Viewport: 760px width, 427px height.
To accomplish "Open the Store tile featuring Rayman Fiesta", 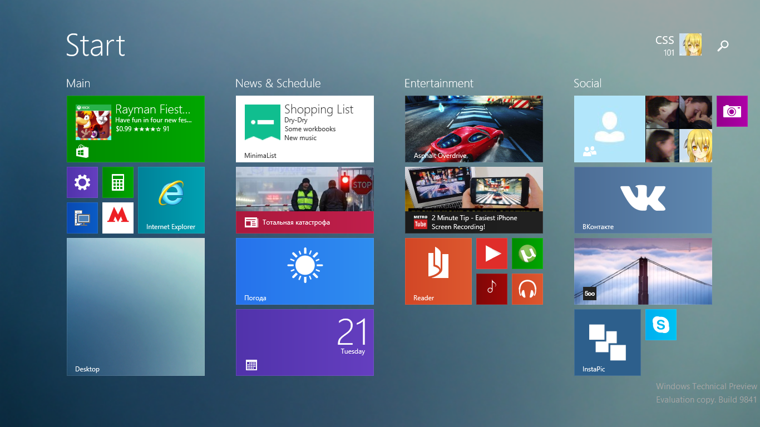I will [136, 129].
